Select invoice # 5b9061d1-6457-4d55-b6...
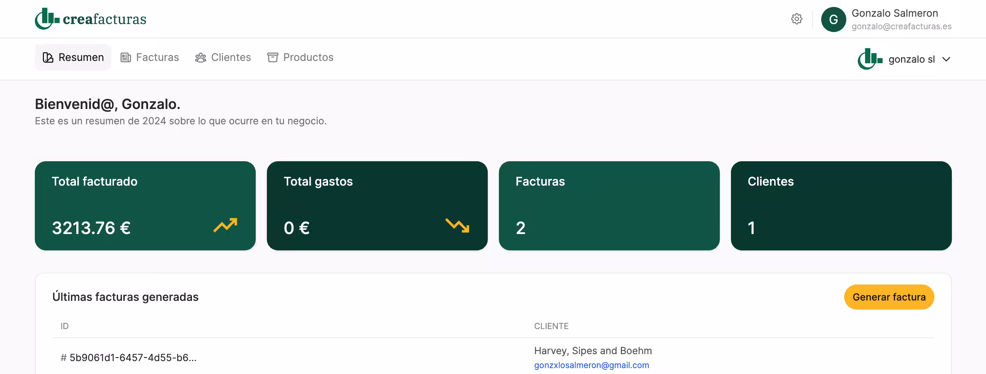The width and height of the screenshot is (986, 374). coord(128,358)
